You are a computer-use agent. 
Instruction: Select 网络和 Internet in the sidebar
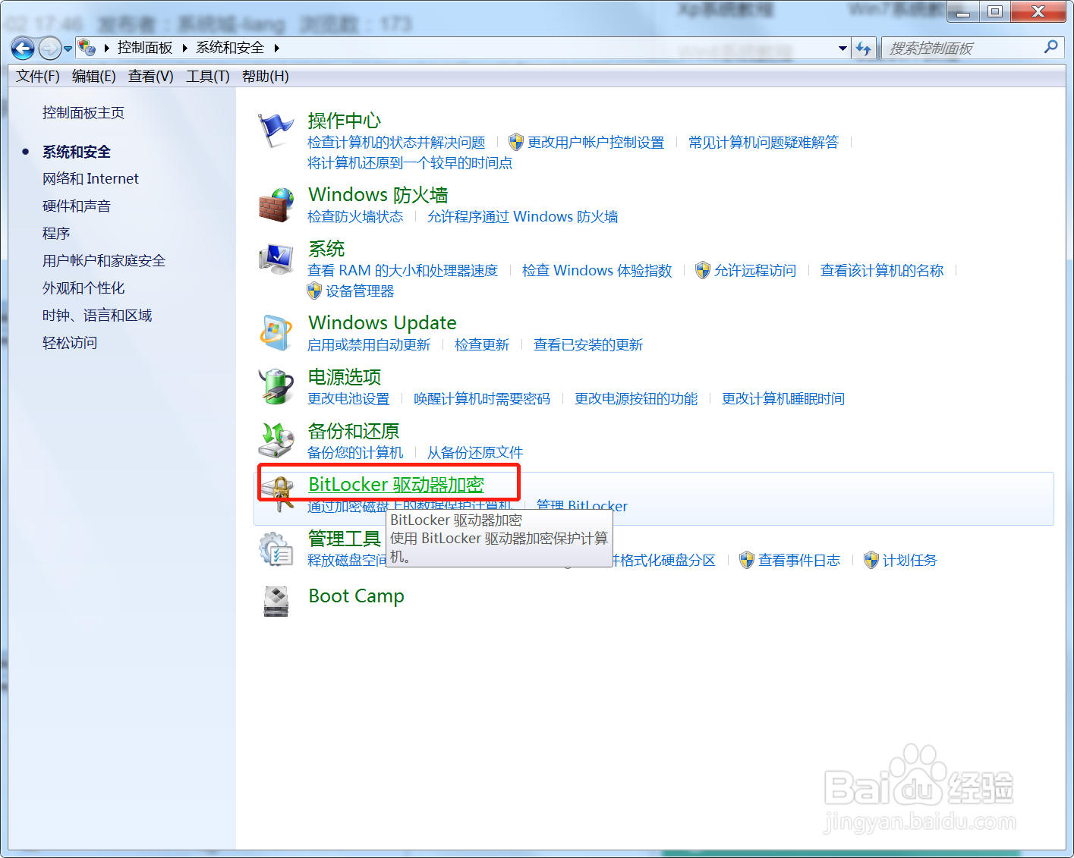click(90, 178)
